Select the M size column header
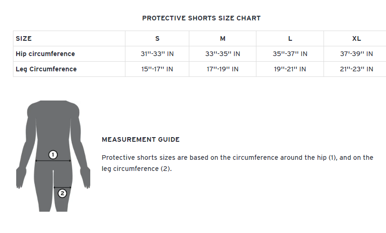The width and height of the screenshot is (386, 233). tap(223, 38)
